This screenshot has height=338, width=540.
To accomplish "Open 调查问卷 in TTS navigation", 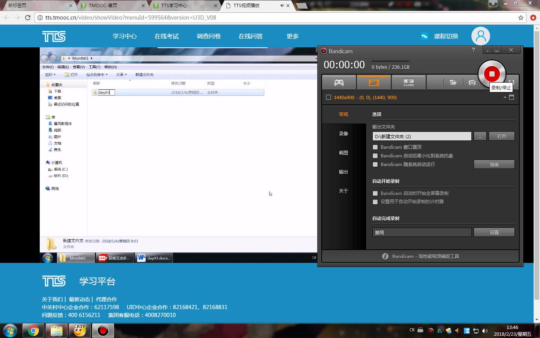I will [x=209, y=36].
